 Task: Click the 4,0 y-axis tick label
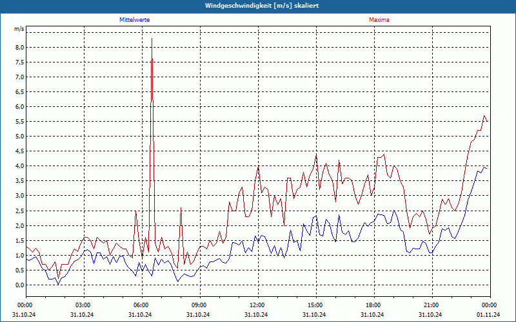(x=19, y=166)
